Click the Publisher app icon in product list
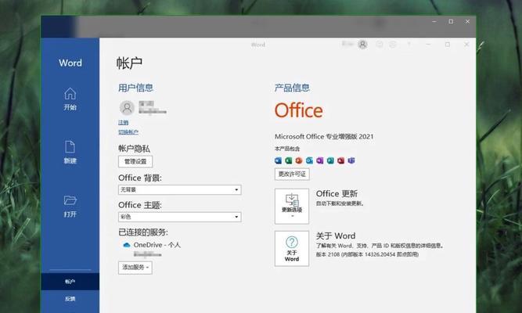 [x=330, y=161]
